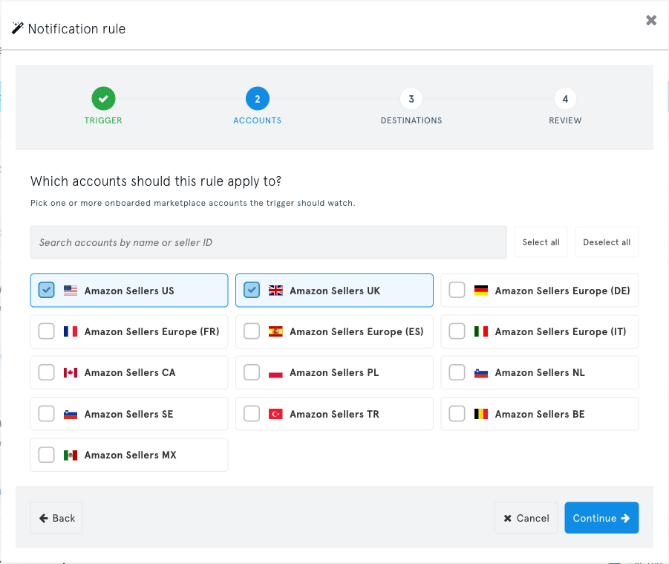Viewport: 669px width, 564px height.
Task: Check Amazon Sellers Europe (ES) checkbox
Action: [252, 331]
